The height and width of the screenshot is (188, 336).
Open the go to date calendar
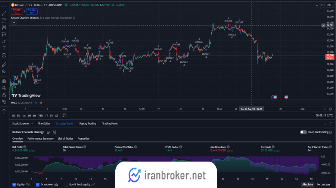pos(64,115)
